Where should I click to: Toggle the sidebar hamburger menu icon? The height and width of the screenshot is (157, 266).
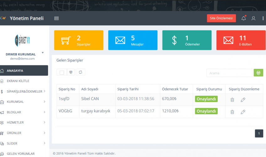pos(56,19)
